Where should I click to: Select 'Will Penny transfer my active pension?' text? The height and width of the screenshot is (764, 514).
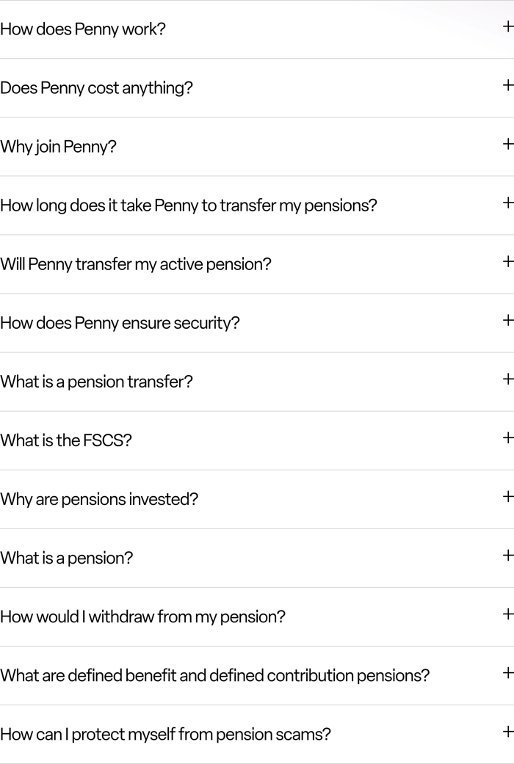pyautogui.click(x=135, y=264)
